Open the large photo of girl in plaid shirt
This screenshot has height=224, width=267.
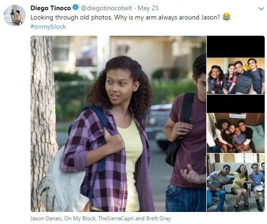[x=118, y=124]
